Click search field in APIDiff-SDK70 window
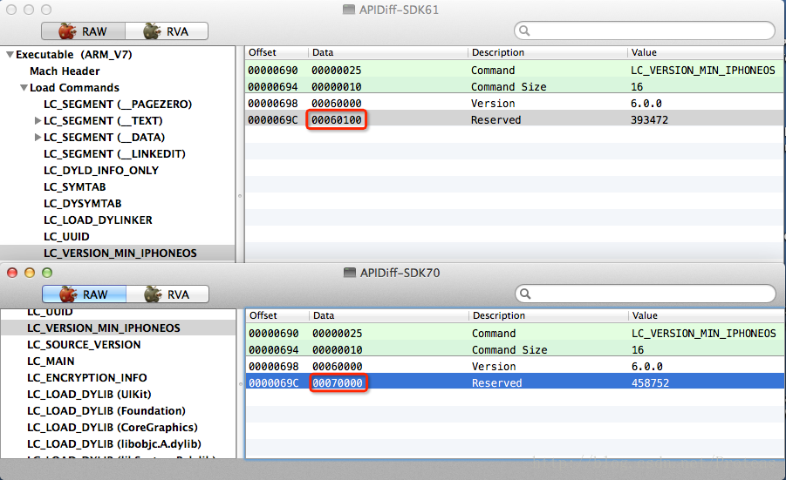The height and width of the screenshot is (480, 786). pyautogui.click(x=646, y=294)
